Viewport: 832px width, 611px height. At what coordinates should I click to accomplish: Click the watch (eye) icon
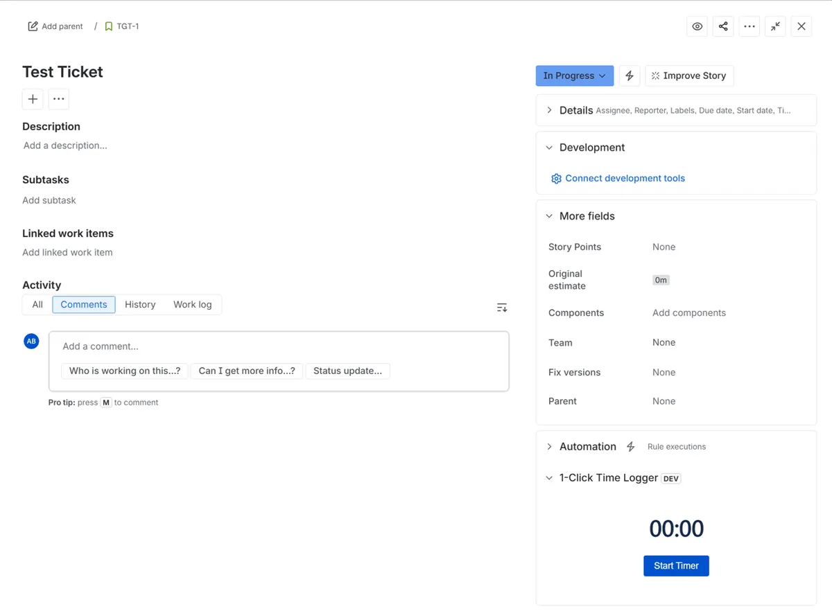tap(697, 26)
